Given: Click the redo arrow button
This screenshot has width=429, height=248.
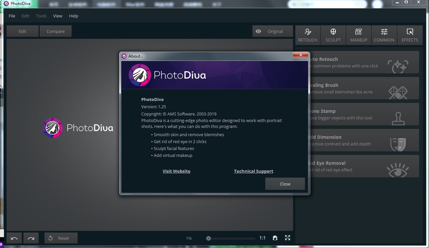Looking at the screenshot, I should [31, 238].
